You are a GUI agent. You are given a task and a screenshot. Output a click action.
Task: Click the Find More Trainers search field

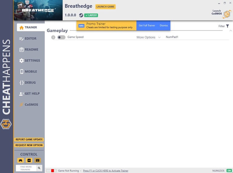[26, 168]
